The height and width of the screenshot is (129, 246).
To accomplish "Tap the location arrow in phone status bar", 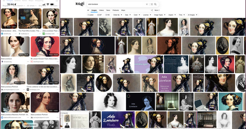I will tap(15, 4).
